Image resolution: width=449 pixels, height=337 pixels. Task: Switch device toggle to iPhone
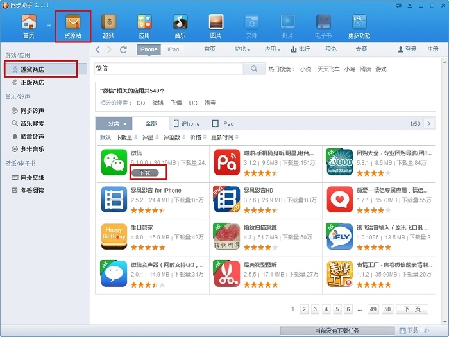[x=148, y=49]
